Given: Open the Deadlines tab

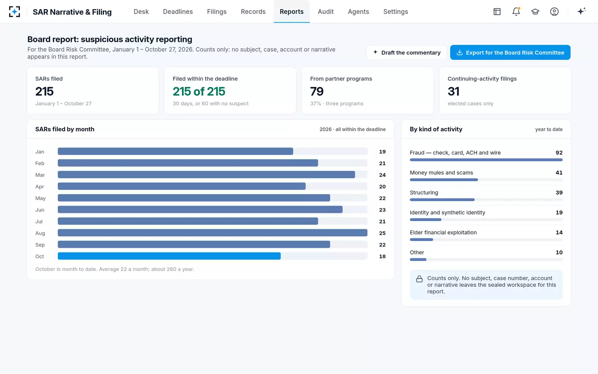Looking at the screenshot, I should point(178,12).
